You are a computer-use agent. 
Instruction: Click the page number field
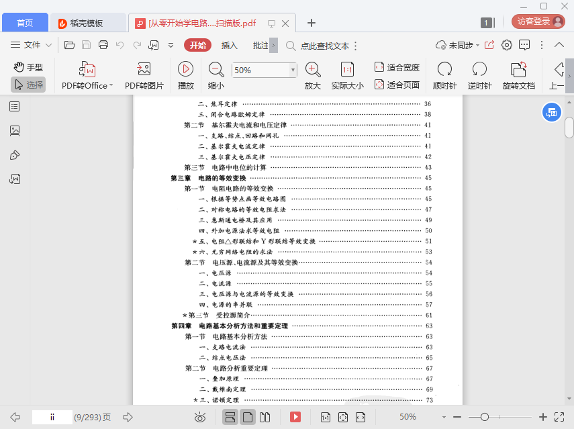(52, 418)
